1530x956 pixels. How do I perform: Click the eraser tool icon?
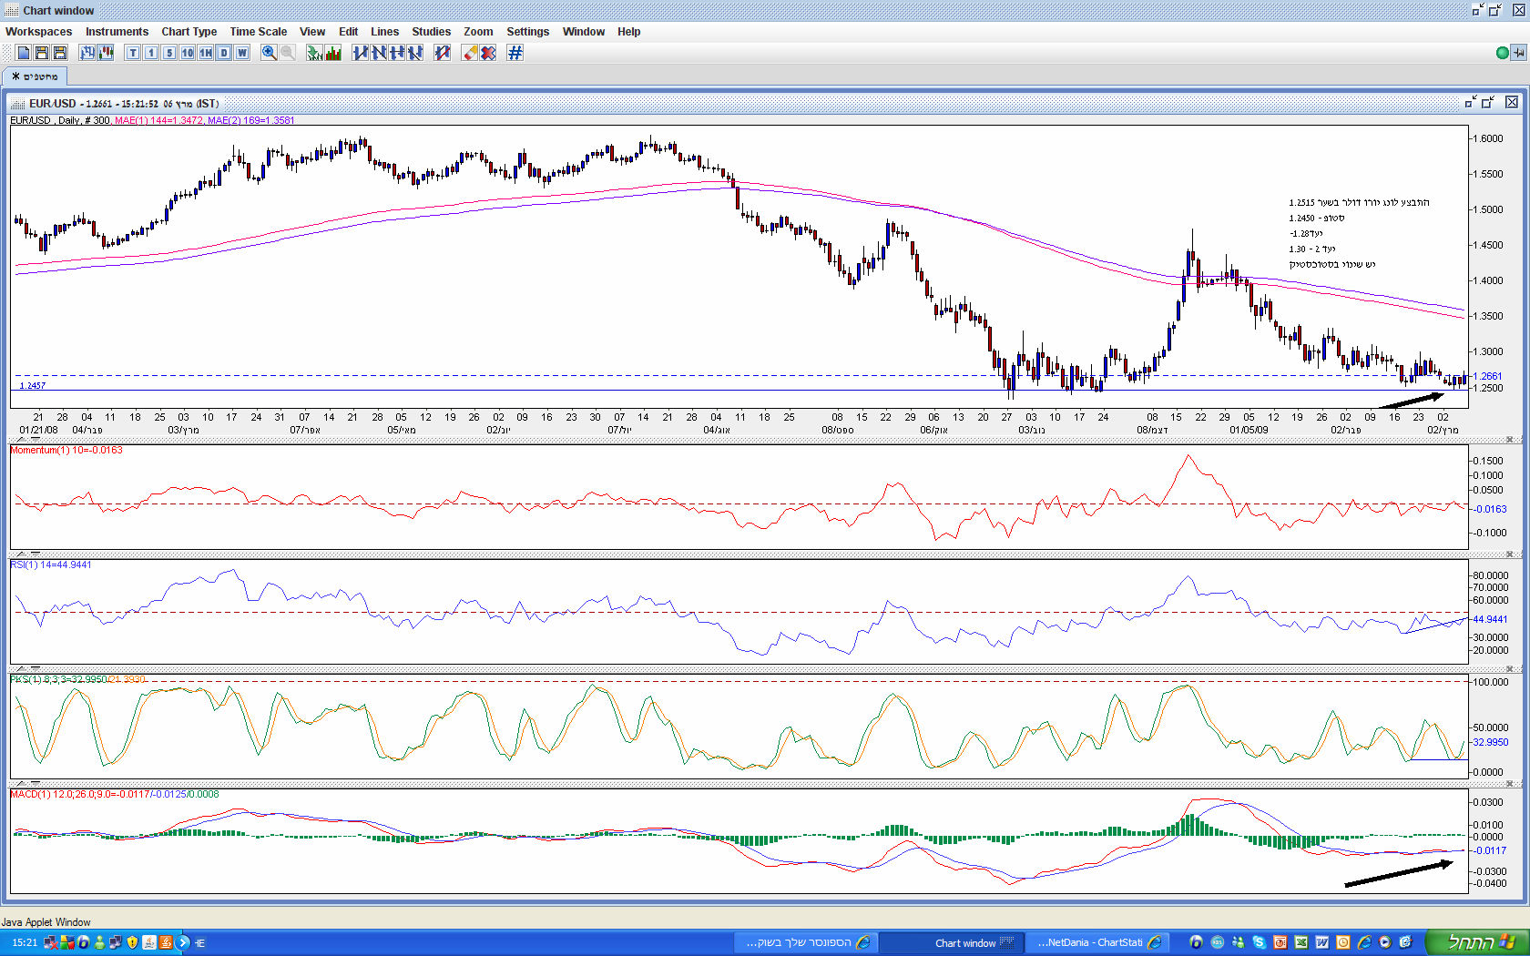coord(470,53)
